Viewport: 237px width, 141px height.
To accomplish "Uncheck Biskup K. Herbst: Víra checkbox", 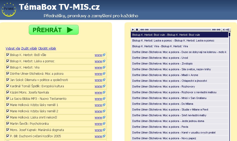I will click(8, 67).
